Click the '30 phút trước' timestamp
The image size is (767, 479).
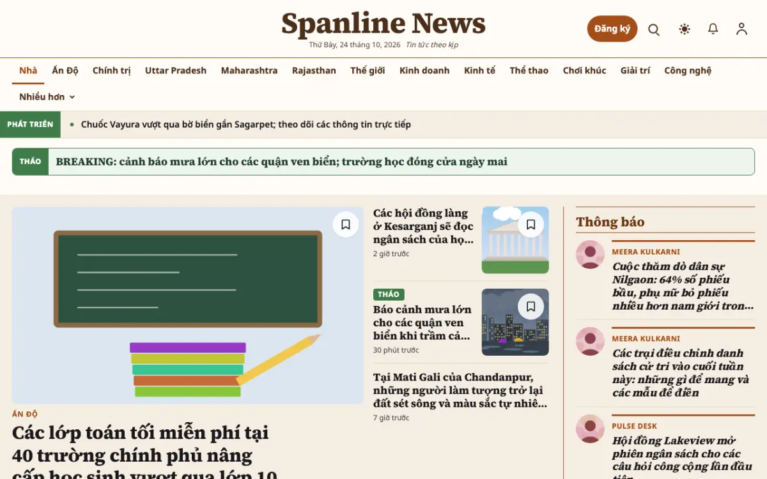tap(396, 351)
